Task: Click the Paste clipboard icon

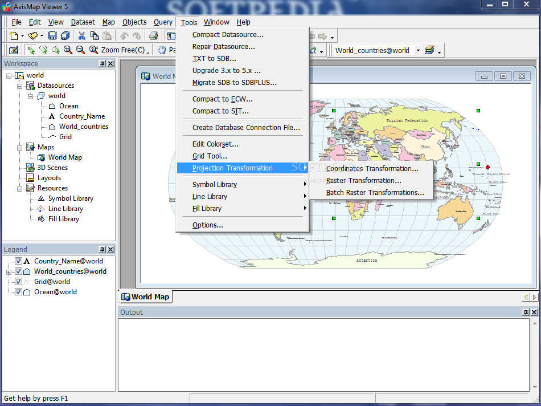Action: (x=107, y=35)
